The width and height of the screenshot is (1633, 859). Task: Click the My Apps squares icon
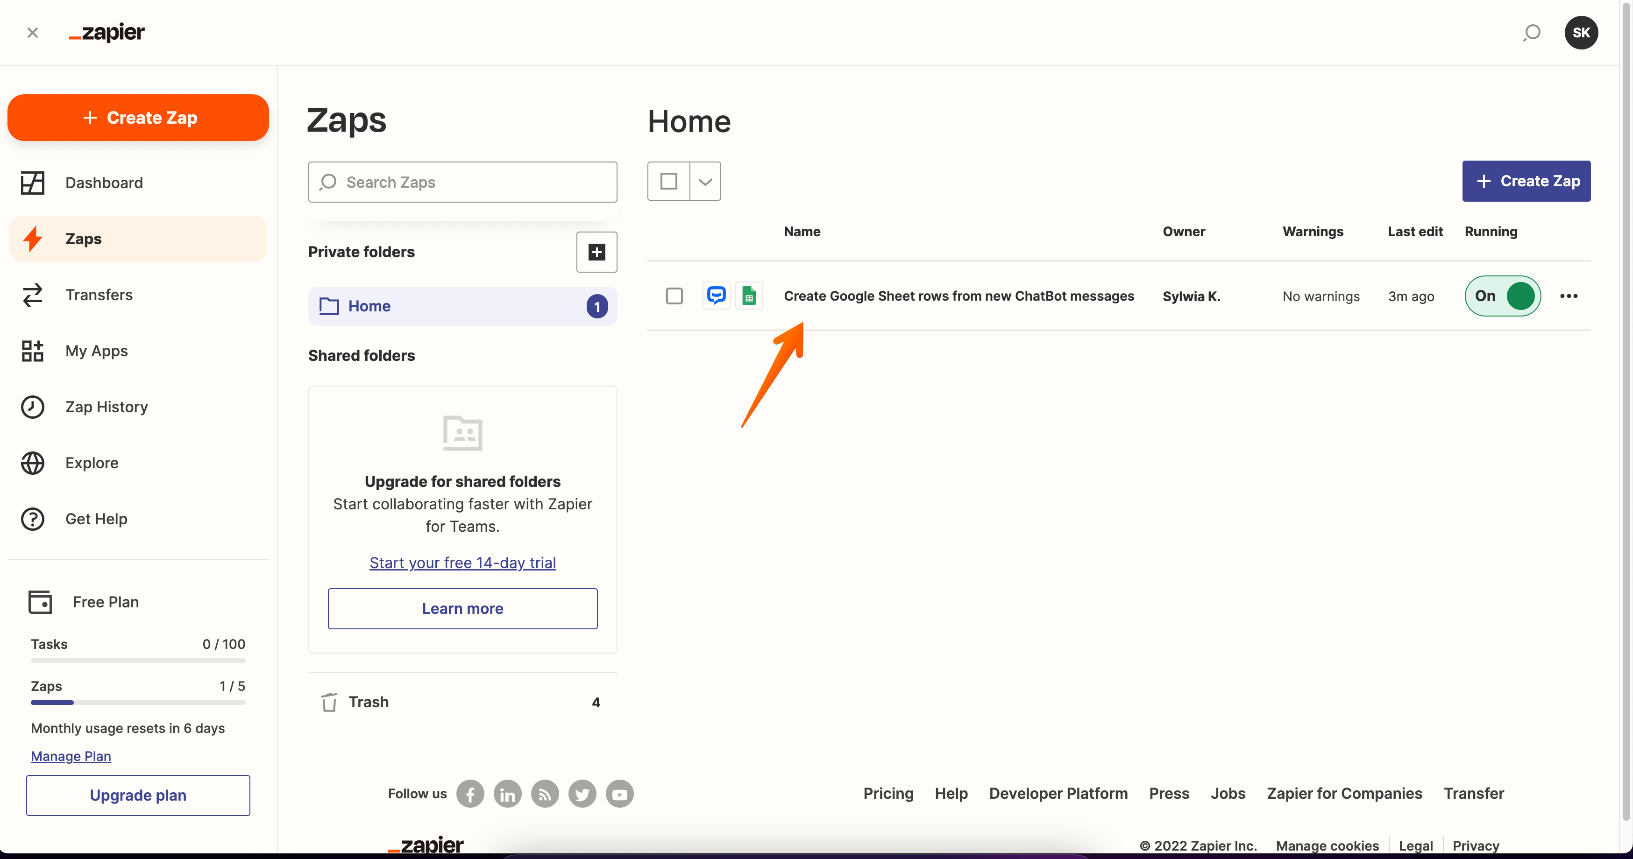[32, 351]
